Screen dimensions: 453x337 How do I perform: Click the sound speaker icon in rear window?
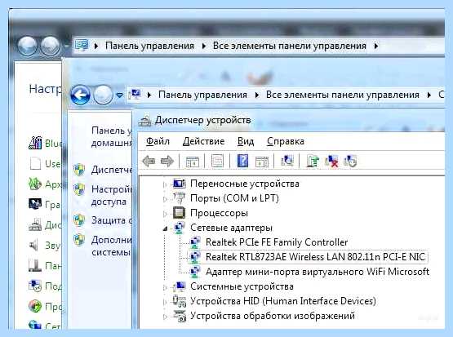tap(34, 246)
